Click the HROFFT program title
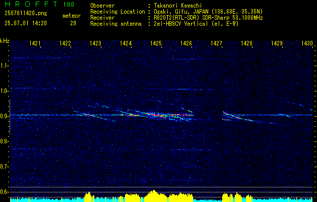The image size is (317, 202). coord(31,4)
